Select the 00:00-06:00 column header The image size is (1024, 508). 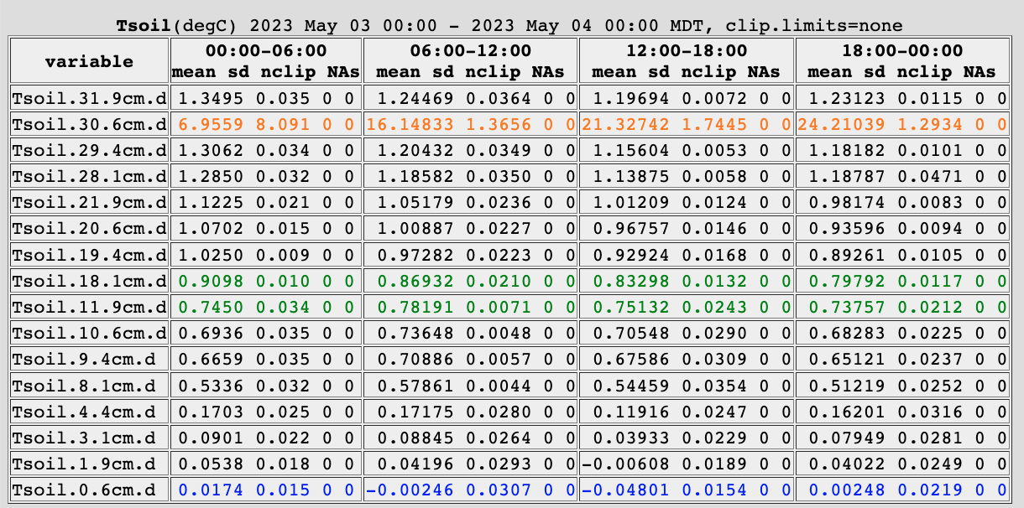pos(266,51)
